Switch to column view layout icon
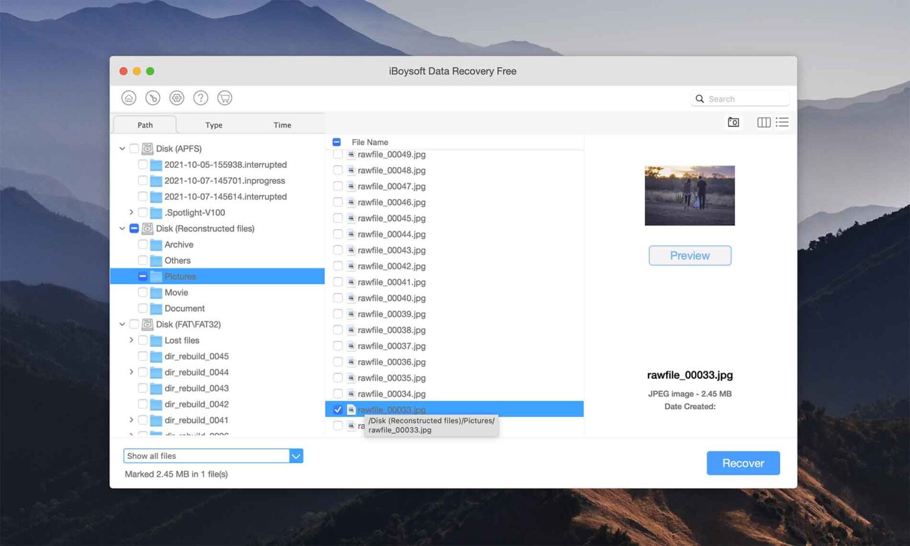910x546 pixels. pyautogui.click(x=764, y=122)
